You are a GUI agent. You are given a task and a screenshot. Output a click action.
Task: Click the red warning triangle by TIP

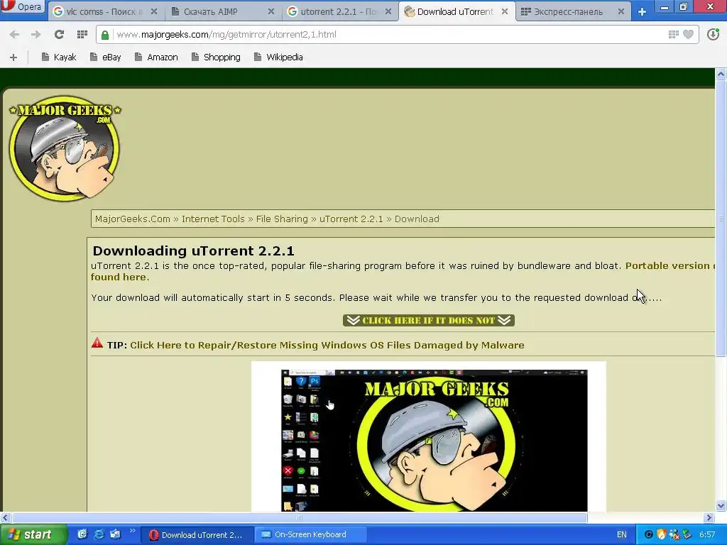tap(97, 343)
